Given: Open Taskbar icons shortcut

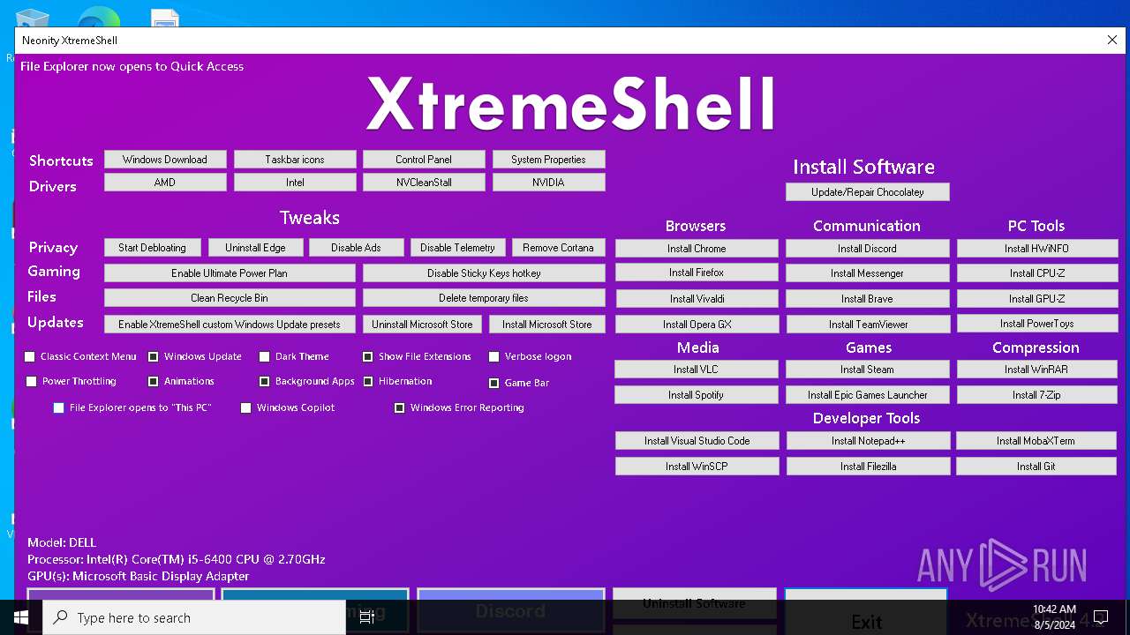Looking at the screenshot, I should click(x=295, y=160).
